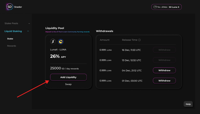
Task: Collapse the Liquid Staking chevron
Action: [28, 31]
